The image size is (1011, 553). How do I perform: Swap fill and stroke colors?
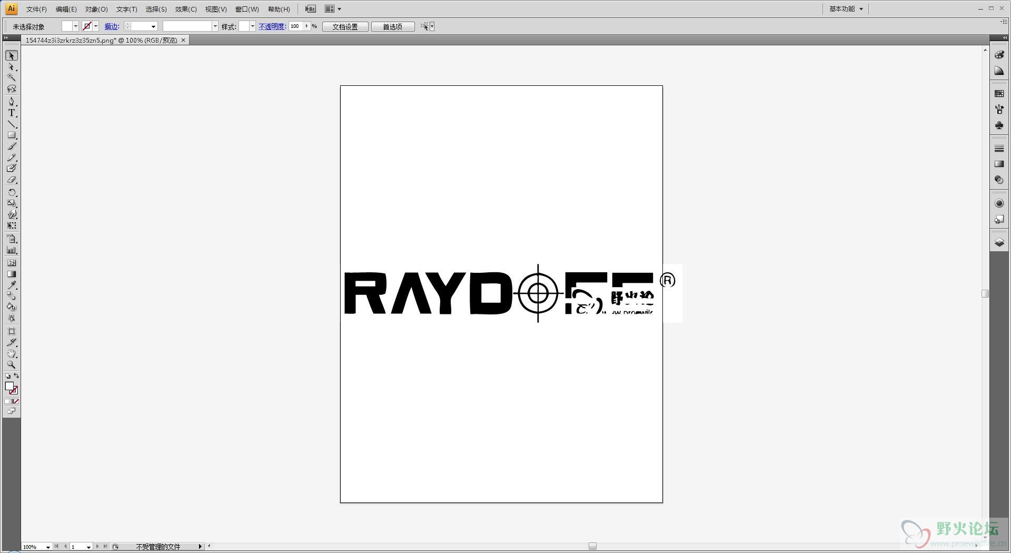click(16, 376)
